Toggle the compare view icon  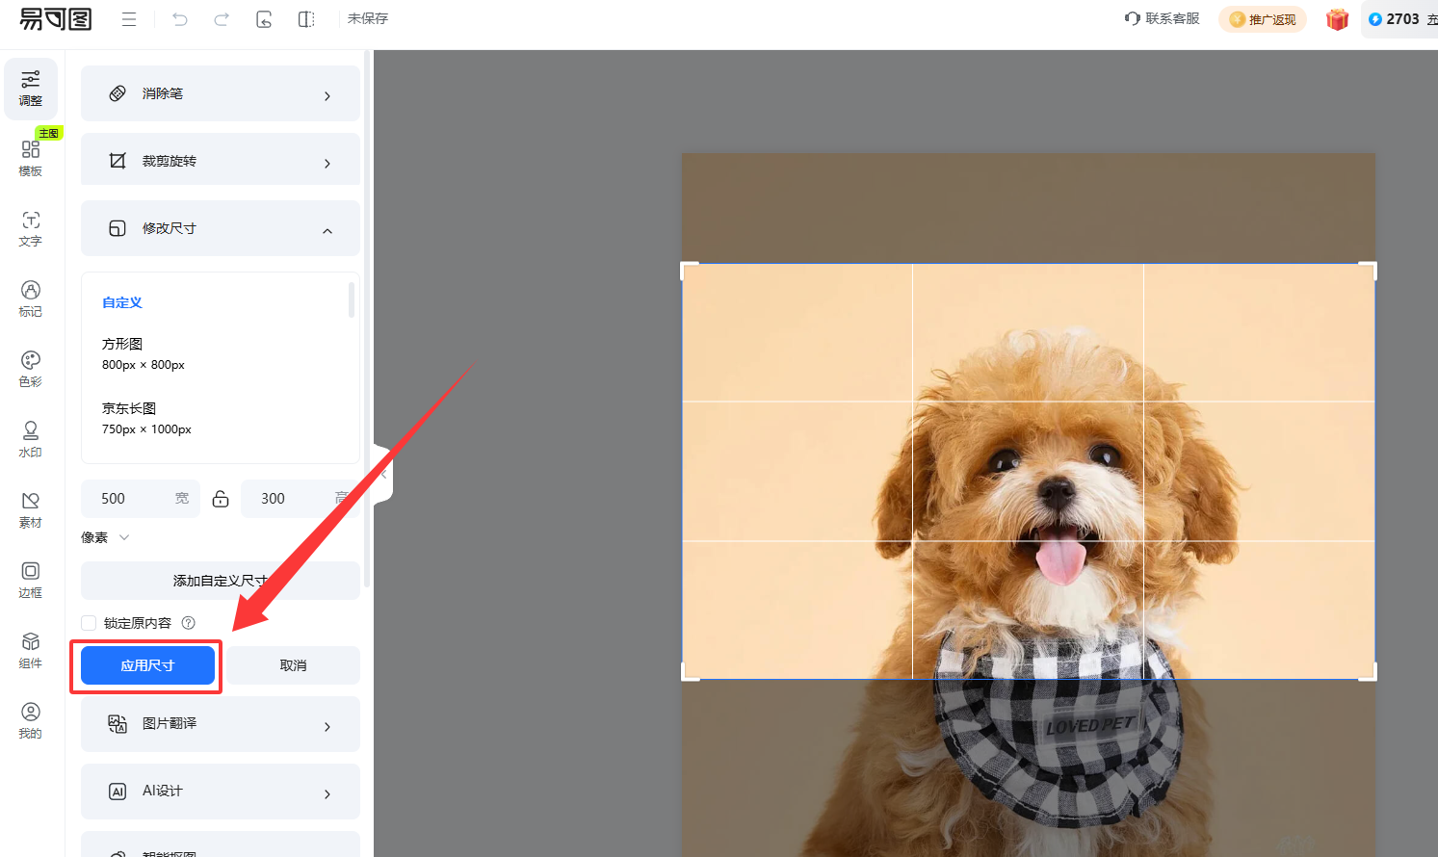[x=306, y=19]
